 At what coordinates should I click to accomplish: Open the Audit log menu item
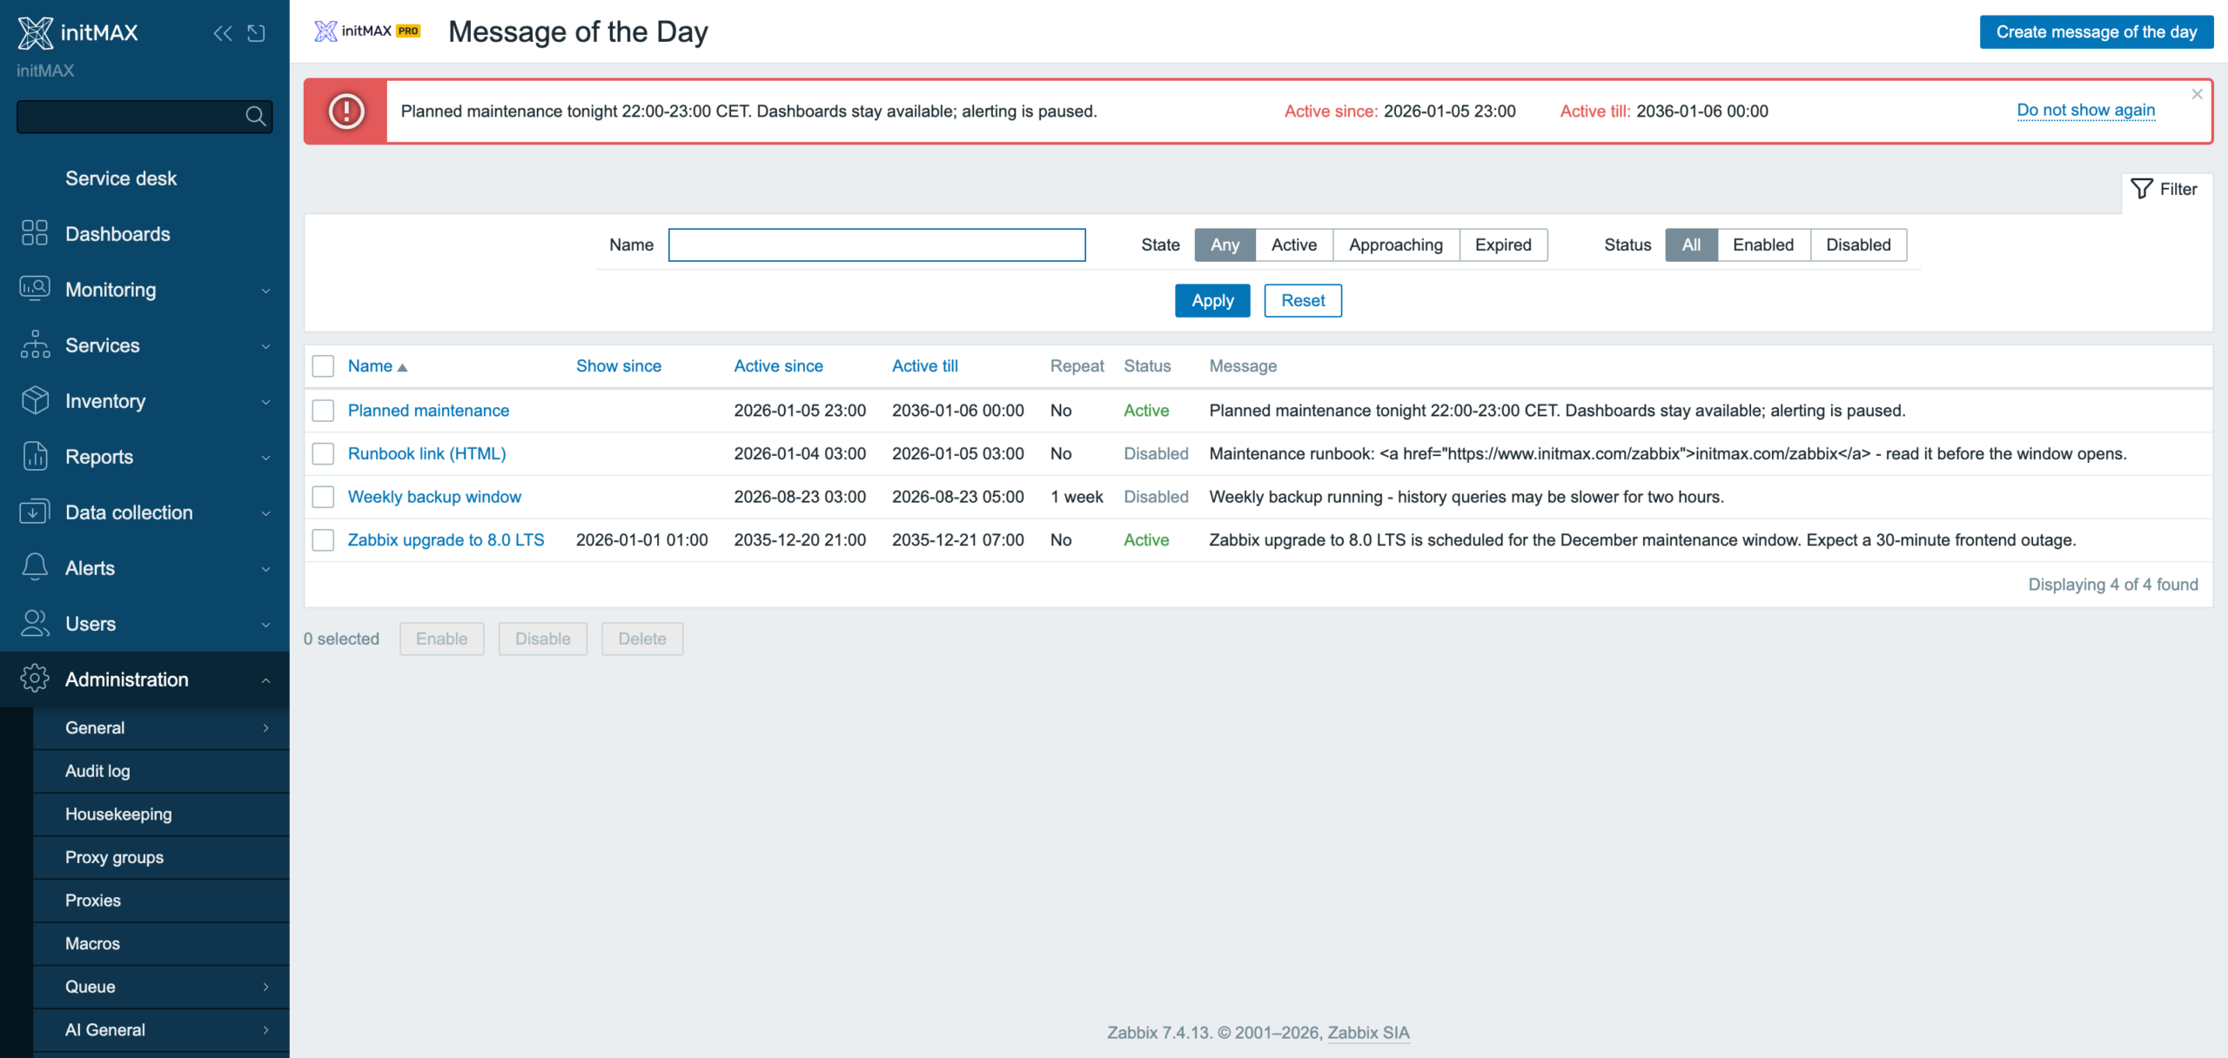click(x=161, y=772)
